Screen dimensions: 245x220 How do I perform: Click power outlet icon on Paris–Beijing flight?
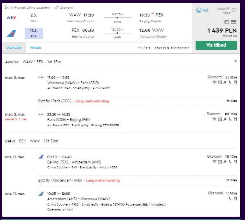tap(225, 119)
